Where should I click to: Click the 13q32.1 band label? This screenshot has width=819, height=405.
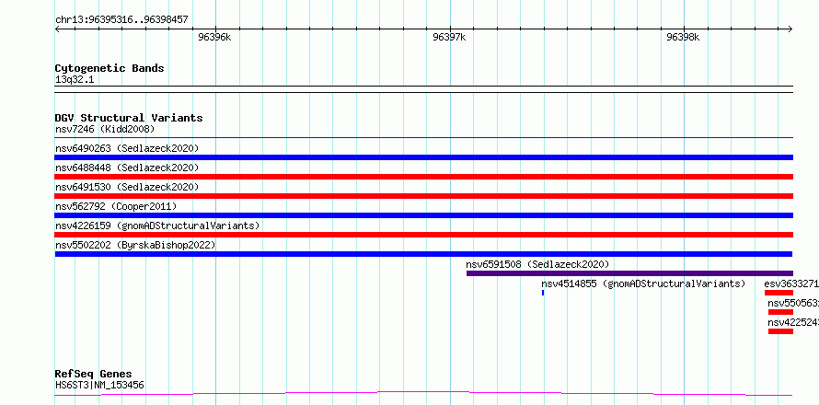75,80
